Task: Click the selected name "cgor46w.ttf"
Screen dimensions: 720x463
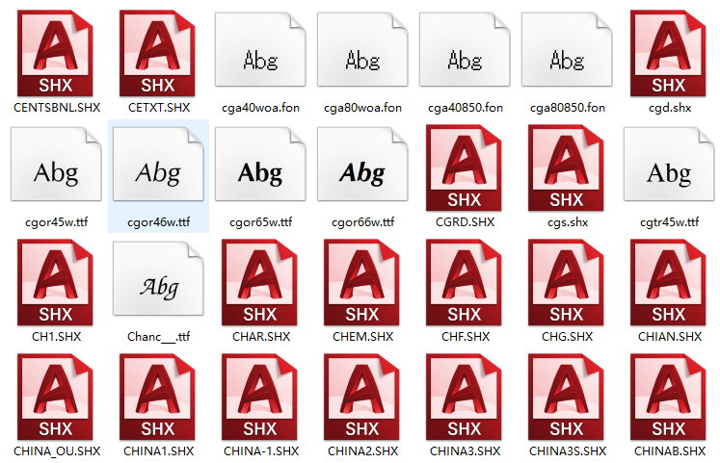Action: pos(158,222)
